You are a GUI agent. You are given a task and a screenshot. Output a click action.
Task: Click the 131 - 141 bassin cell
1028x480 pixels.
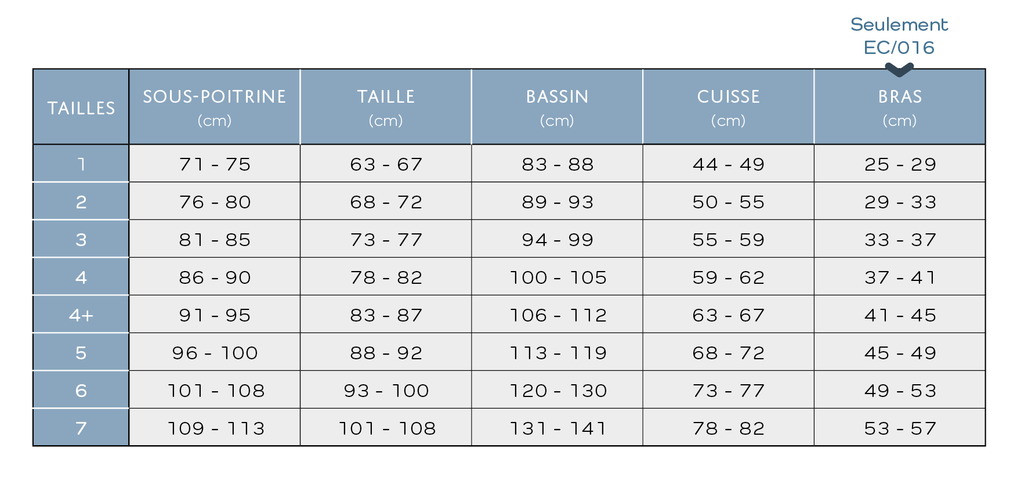558,428
